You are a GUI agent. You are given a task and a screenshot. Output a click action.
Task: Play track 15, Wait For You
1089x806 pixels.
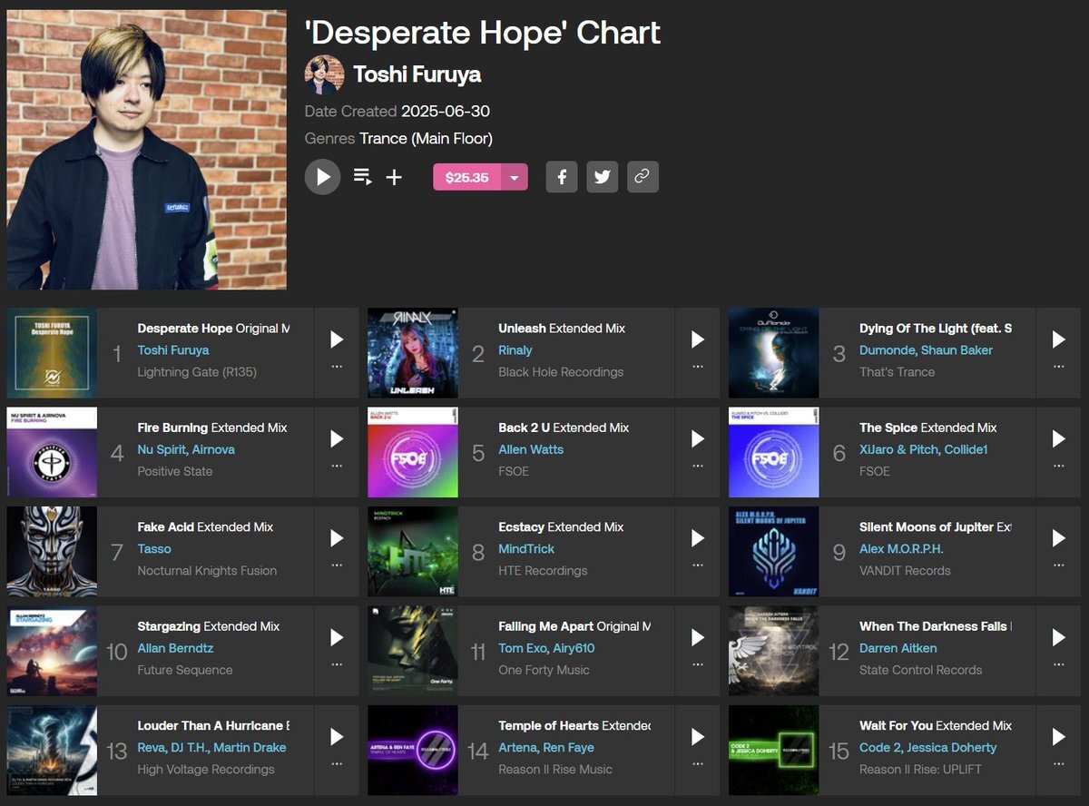pyautogui.click(x=1059, y=737)
